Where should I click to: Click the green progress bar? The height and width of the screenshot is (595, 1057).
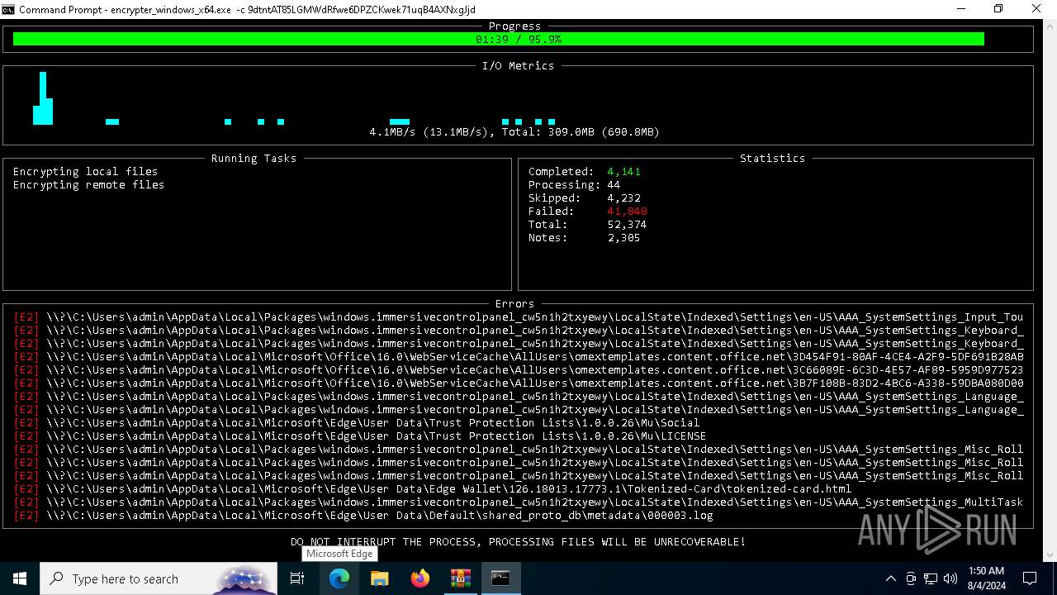pos(499,39)
